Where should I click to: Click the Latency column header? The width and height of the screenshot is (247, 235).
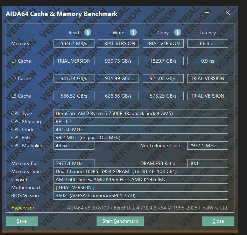[x=207, y=33]
